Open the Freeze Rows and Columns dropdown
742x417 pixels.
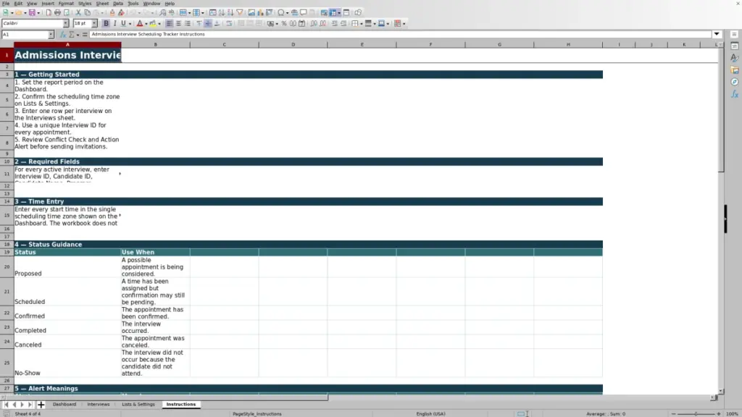[x=339, y=13]
